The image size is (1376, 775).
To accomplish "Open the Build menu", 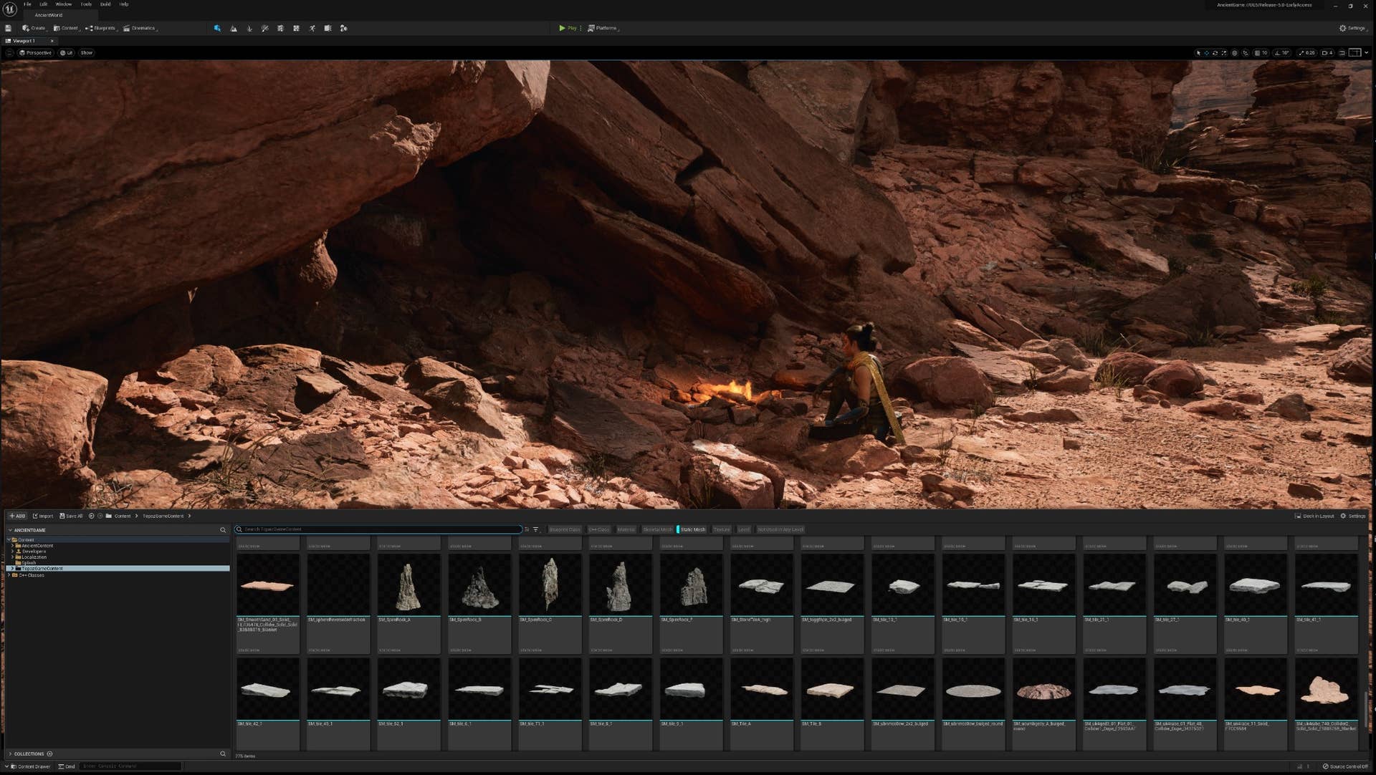I will (x=105, y=4).
